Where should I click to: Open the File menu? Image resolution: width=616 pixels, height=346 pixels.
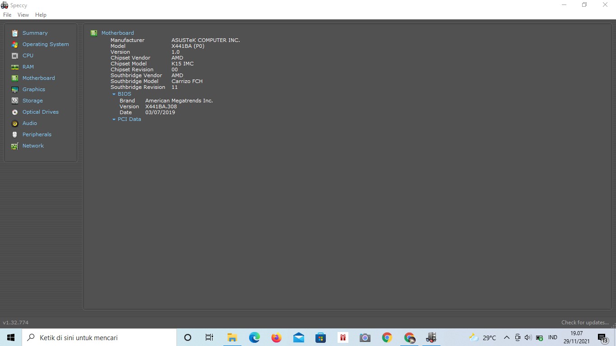pyautogui.click(x=7, y=15)
